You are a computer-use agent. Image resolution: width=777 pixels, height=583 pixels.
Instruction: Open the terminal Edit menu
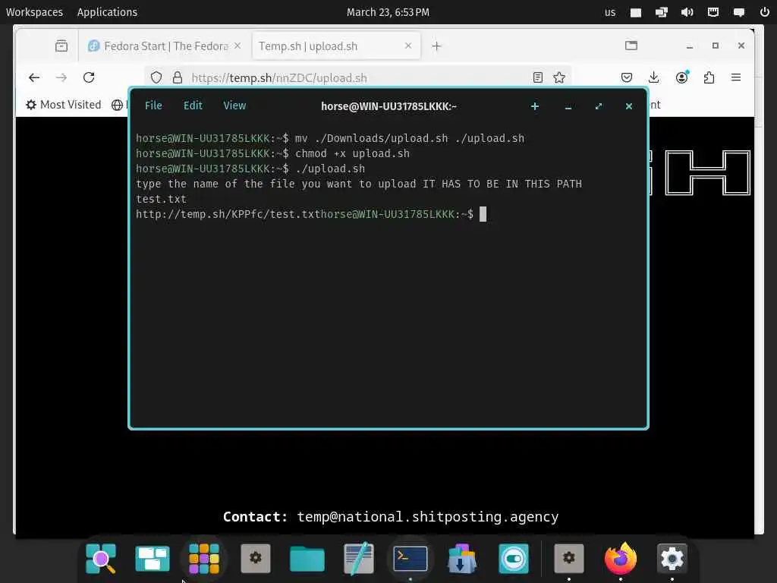click(193, 106)
